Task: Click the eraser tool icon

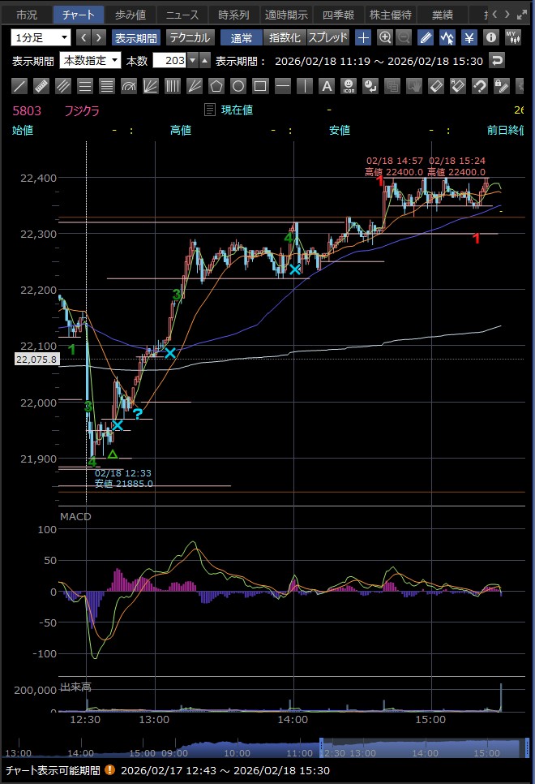Action: (435, 86)
